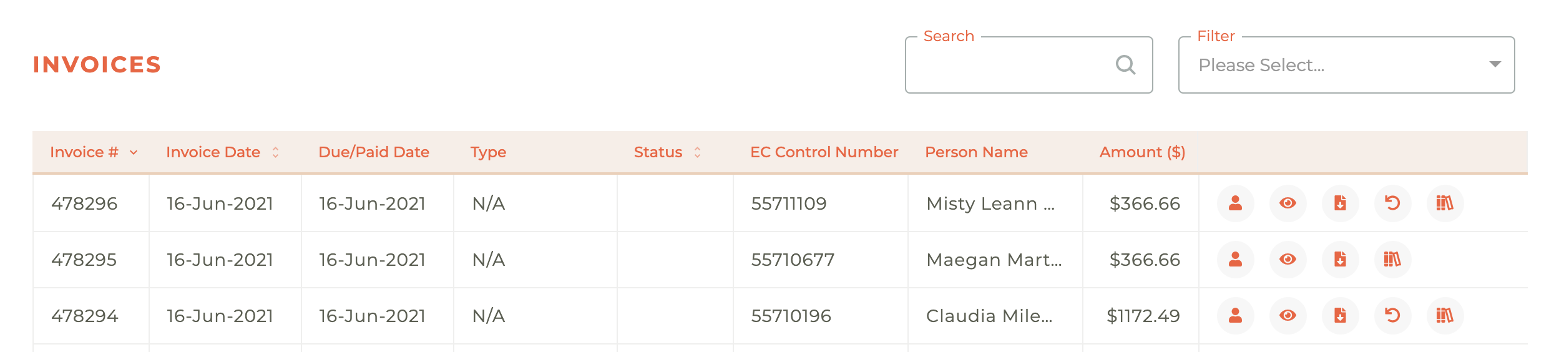Viewport: 1559px width, 352px height.
Task: Click the undo arrow icon for invoice 478294
Action: point(1392,316)
